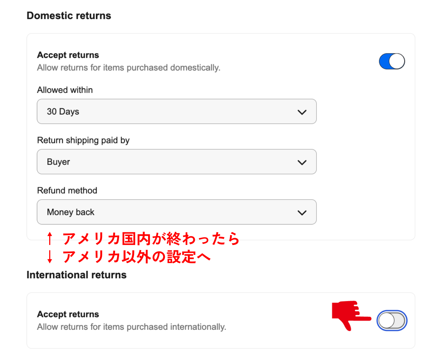Click the 'purchased domestically' description text

coord(129,68)
